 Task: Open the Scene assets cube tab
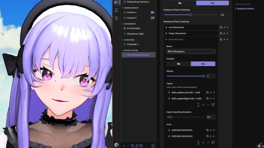point(116,2)
